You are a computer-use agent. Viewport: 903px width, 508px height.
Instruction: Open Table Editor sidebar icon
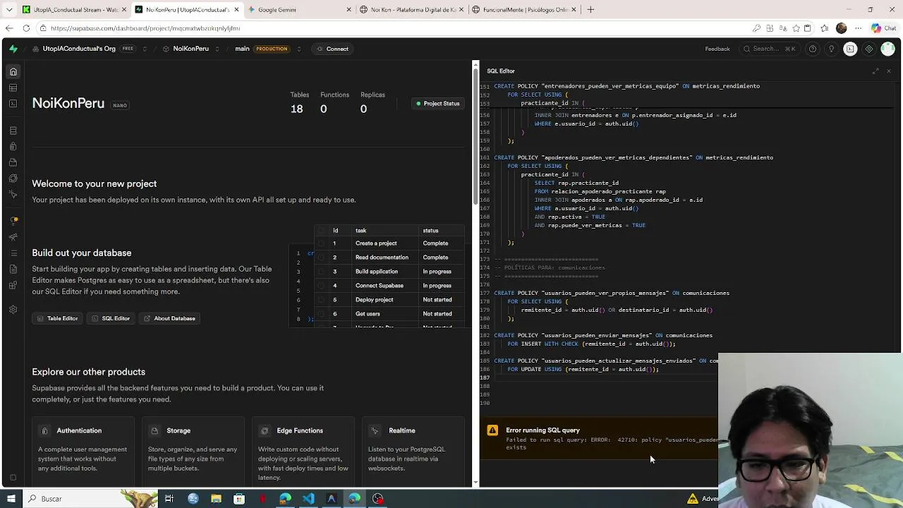[13, 87]
